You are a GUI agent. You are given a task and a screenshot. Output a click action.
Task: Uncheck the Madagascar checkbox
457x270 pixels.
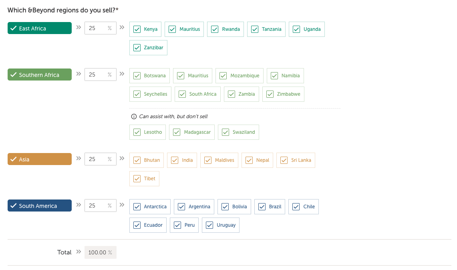pos(177,132)
